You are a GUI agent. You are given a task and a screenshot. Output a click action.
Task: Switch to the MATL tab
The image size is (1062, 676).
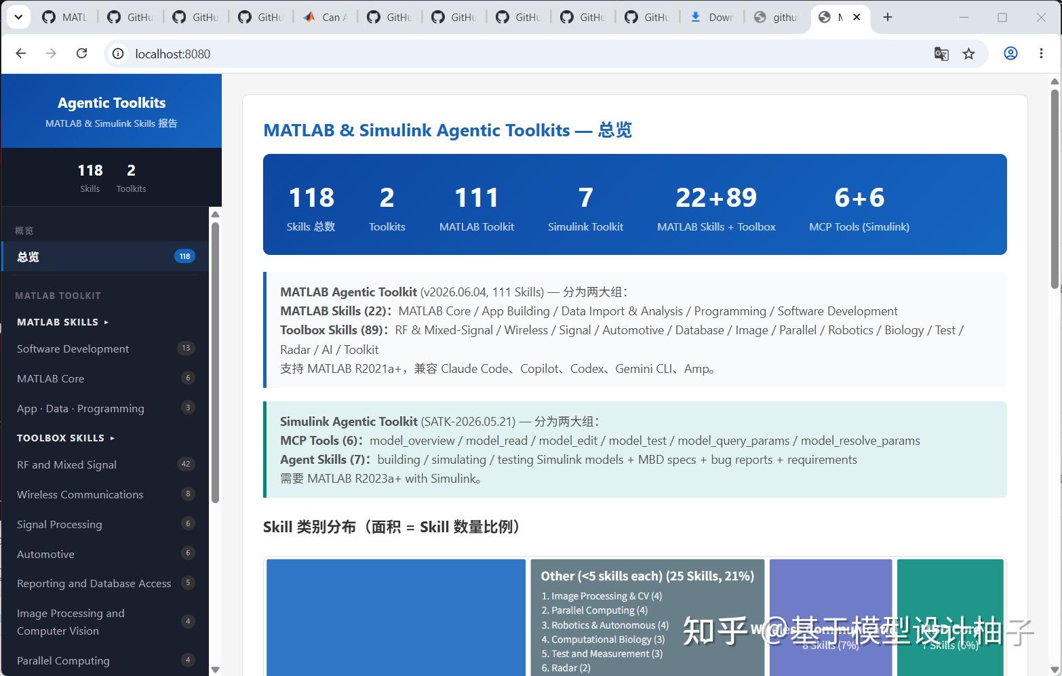coord(65,17)
